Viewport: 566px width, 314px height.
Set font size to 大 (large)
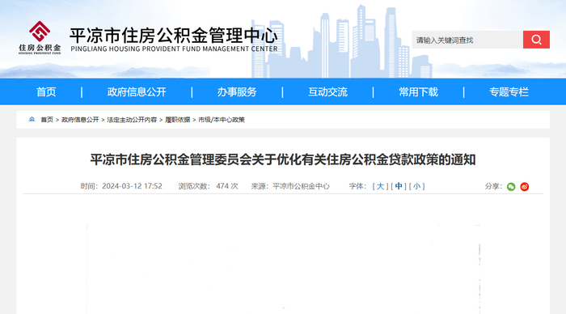click(x=380, y=186)
